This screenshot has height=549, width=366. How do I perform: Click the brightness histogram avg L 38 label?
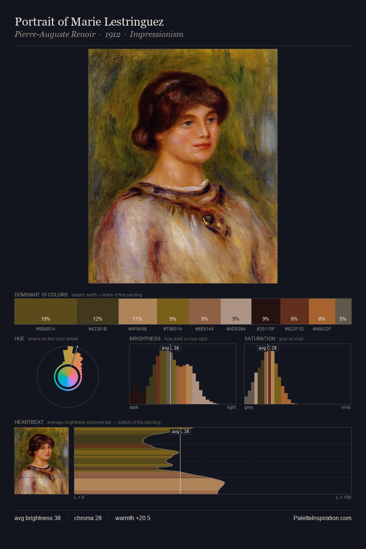(171, 348)
